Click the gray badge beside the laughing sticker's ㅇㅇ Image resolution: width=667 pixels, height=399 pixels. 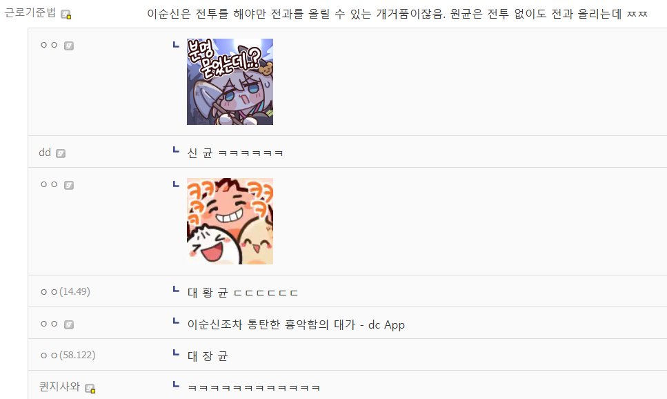click(69, 185)
